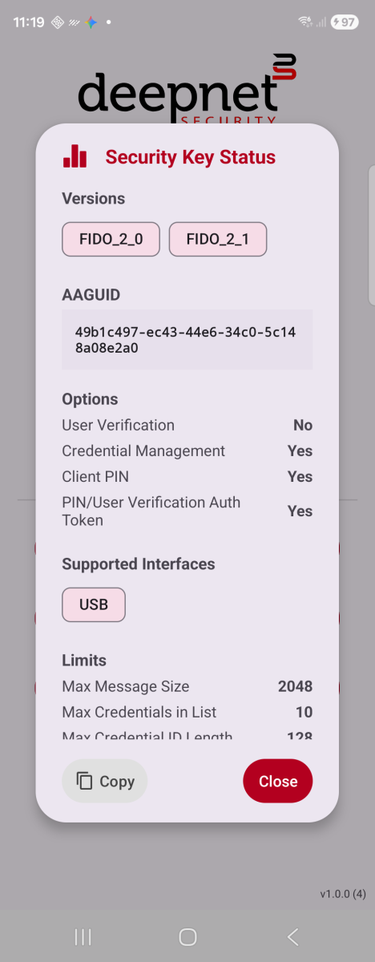Tap the red bar chart status icon
The image size is (375, 962).
coord(75,156)
